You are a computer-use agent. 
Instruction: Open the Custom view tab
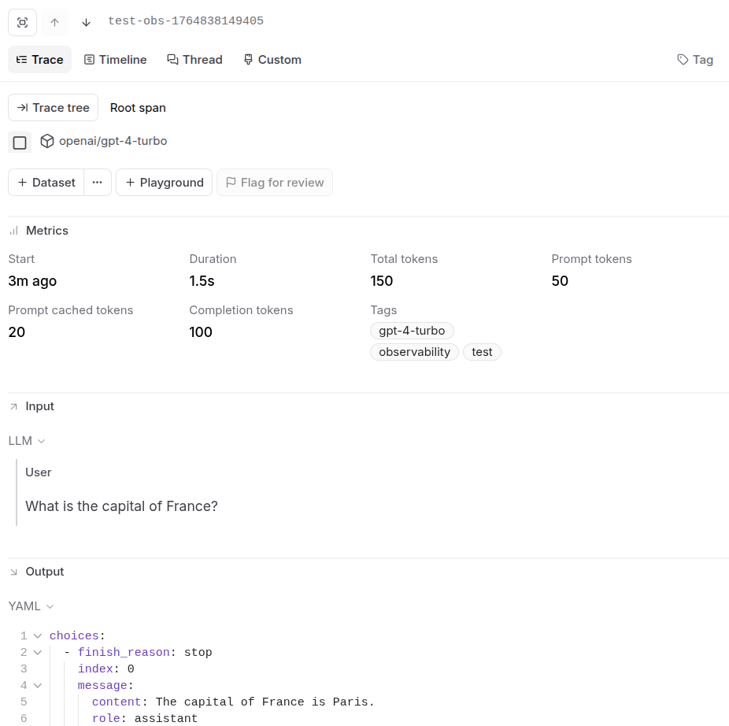click(272, 60)
